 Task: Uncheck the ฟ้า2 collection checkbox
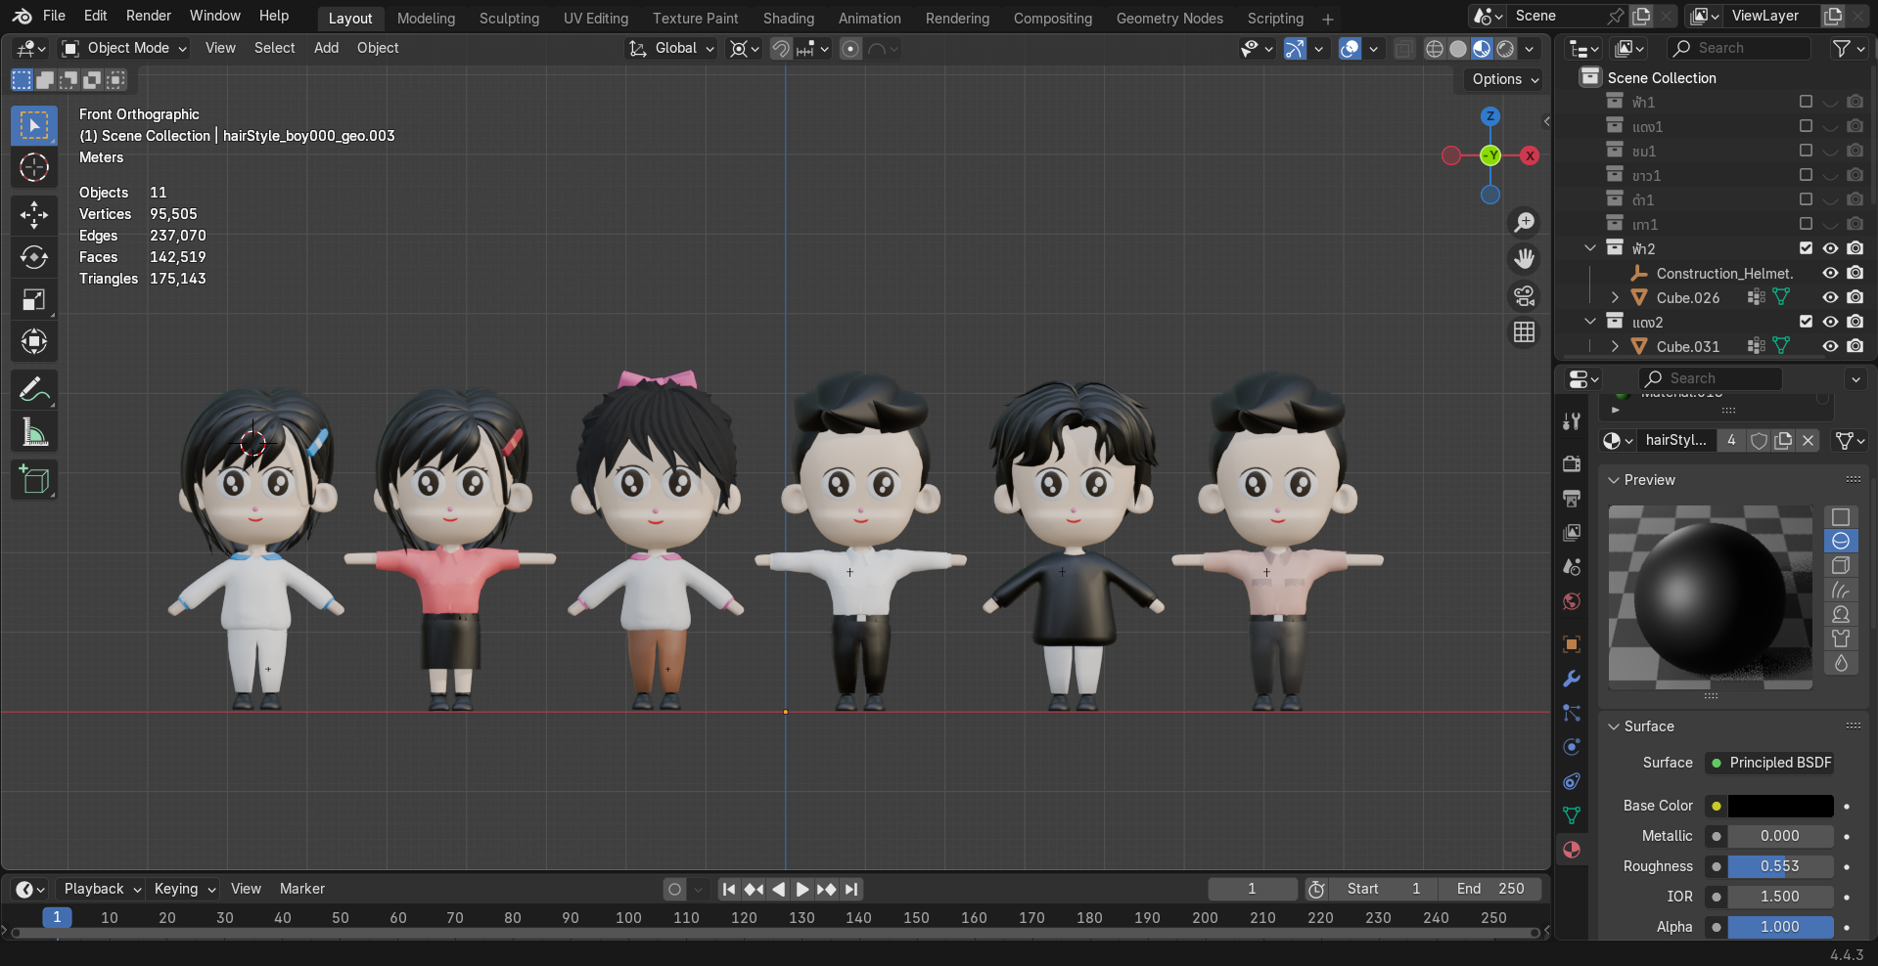click(1806, 248)
